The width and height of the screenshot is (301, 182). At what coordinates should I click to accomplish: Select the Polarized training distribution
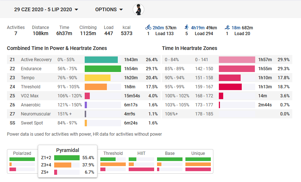22,161
